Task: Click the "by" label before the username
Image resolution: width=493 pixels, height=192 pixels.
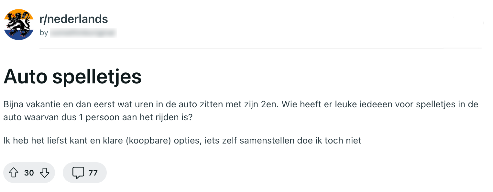Action: (x=44, y=33)
